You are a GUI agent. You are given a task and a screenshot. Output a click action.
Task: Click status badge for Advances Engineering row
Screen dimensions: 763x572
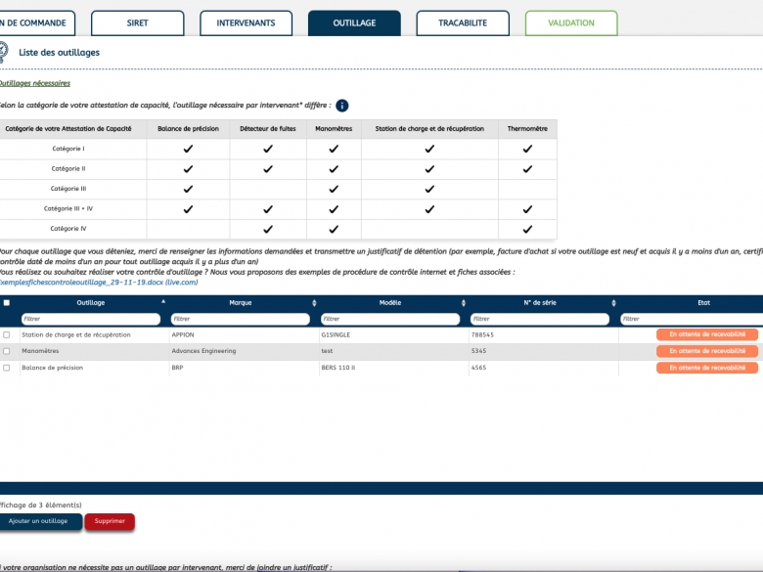707,351
